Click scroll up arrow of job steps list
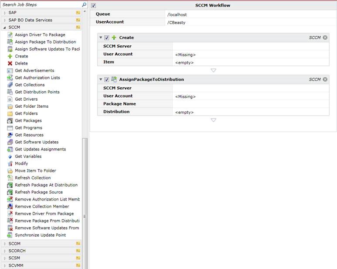Viewport: 337px width, 269px height. tap(85, 11)
